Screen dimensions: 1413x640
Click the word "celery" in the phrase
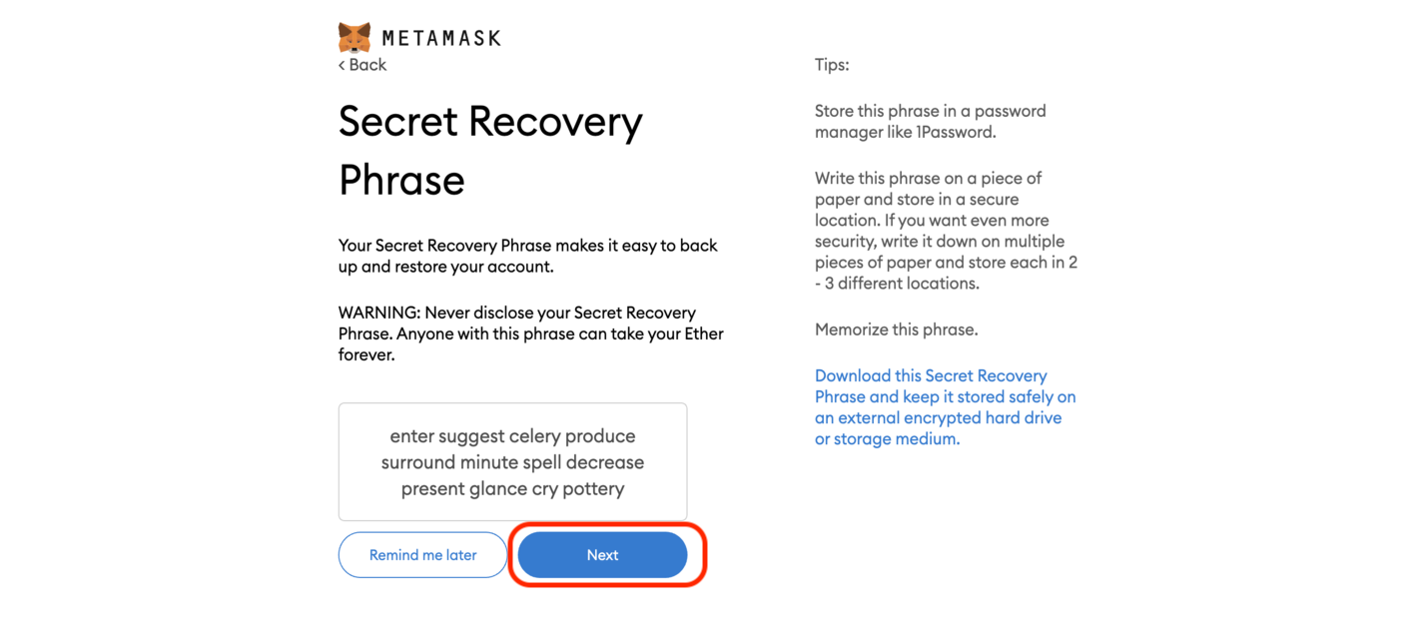click(534, 436)
